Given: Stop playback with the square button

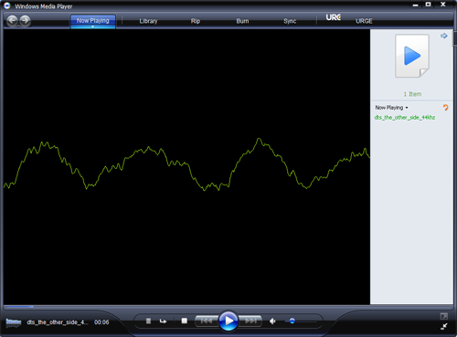Looking at the screenshot, I should 184,321.
